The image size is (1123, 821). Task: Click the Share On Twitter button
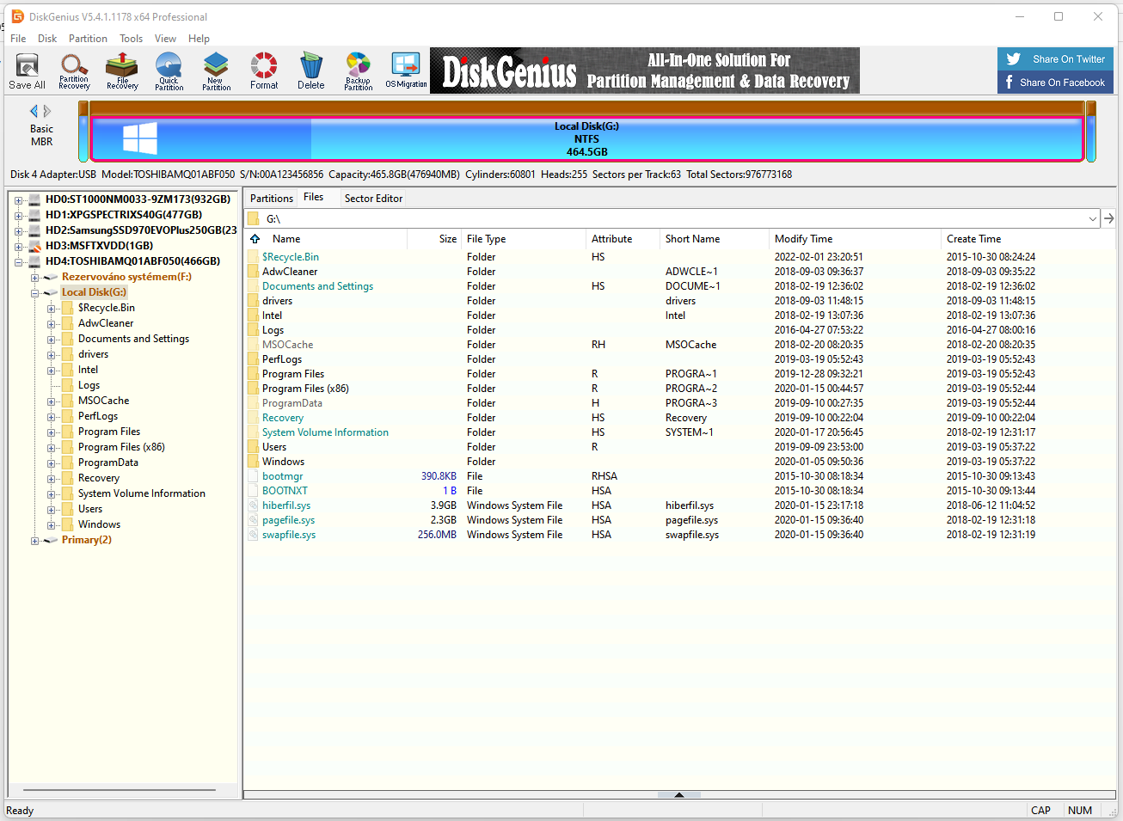pyautogui.click(x=1055, y=59)
